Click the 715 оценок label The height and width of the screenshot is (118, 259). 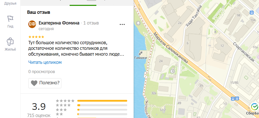(39, 115)
